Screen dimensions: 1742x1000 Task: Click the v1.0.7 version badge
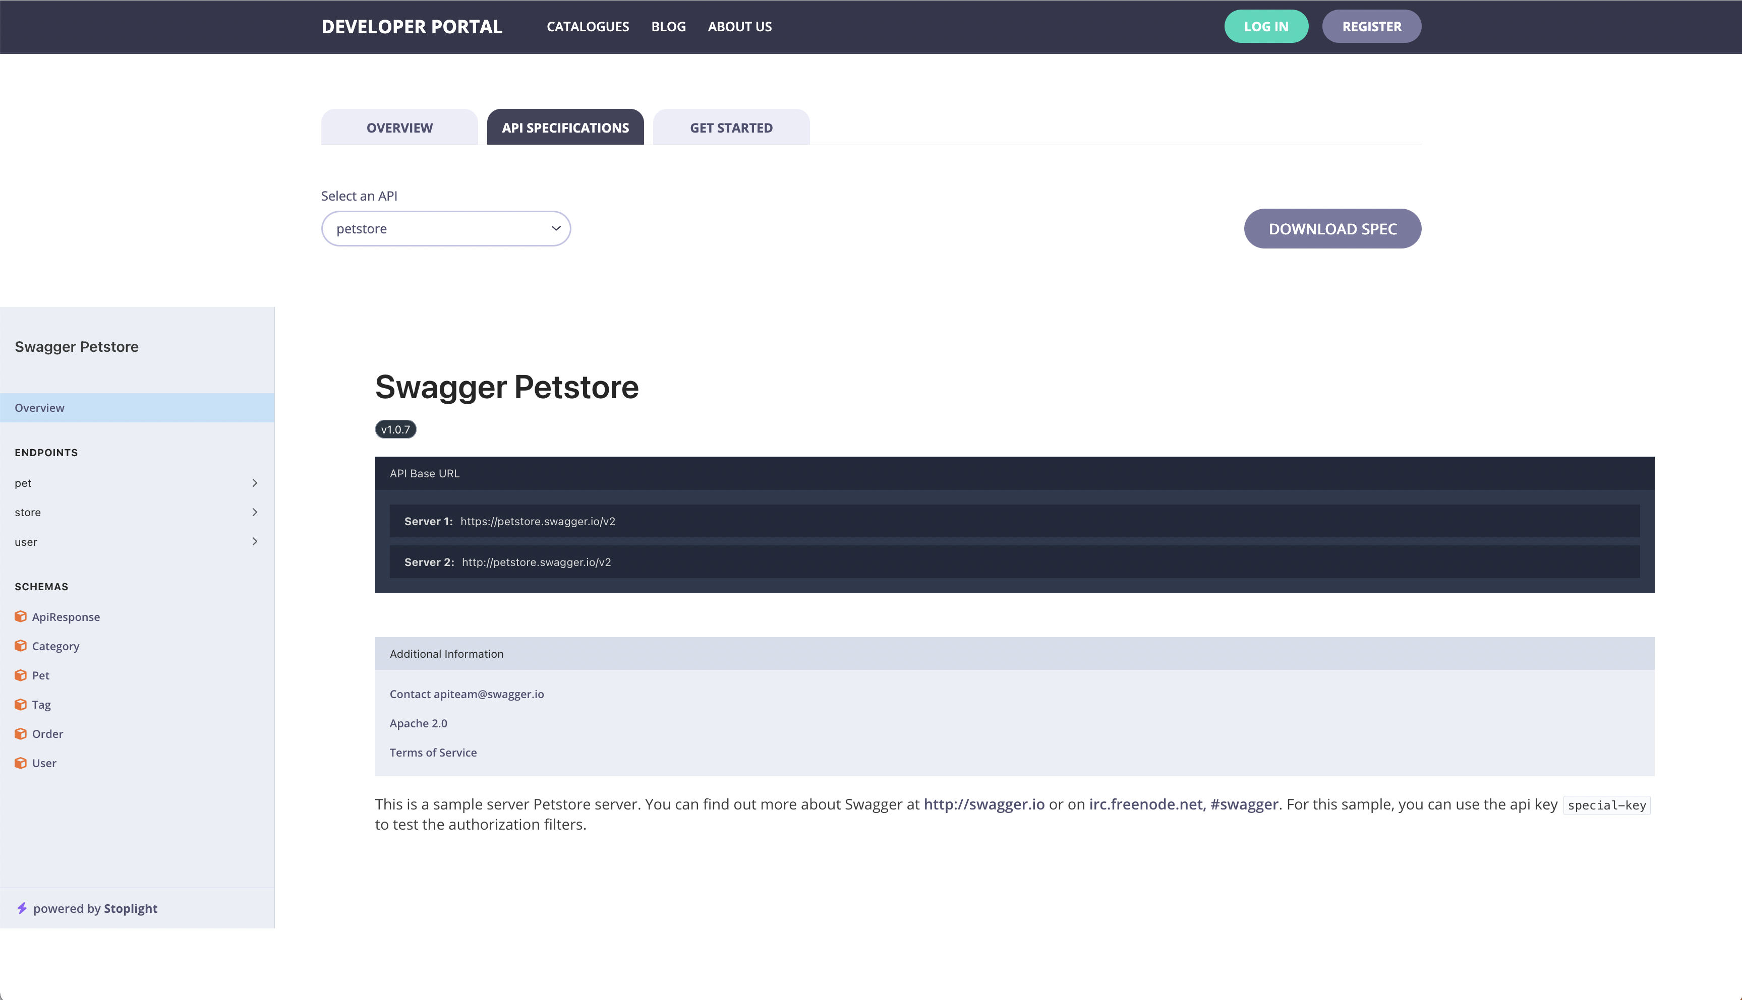[x=395, y=428]
